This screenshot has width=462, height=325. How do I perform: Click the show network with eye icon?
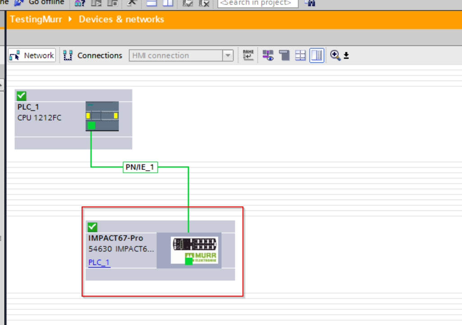coord(268,55)
